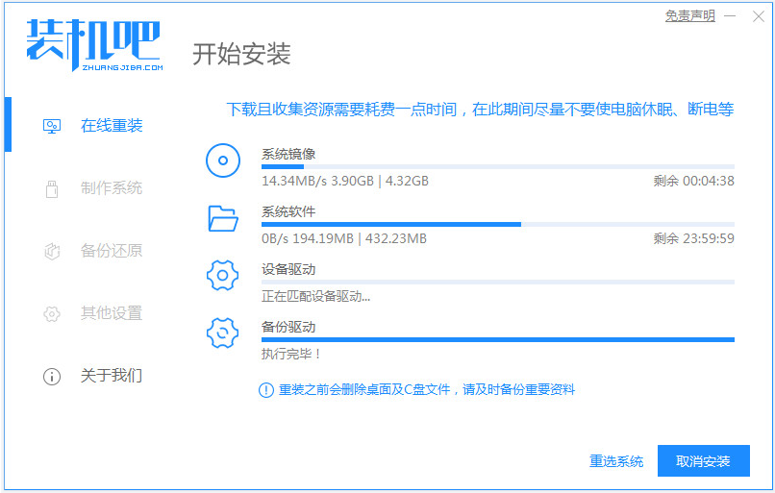Click the 装机吧 logo
The width and height of the screenshot is (775, 493).
click(94, 45)
